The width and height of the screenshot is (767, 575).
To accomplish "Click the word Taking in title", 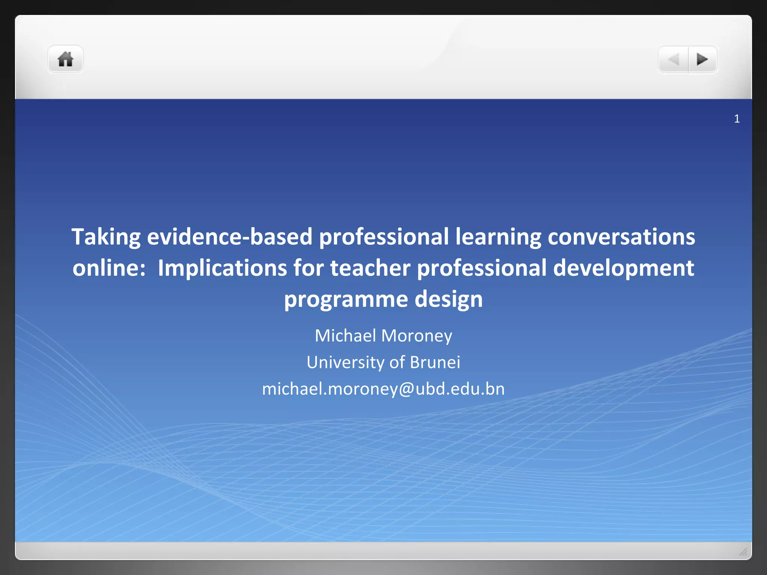I will (x=106, y=237).
